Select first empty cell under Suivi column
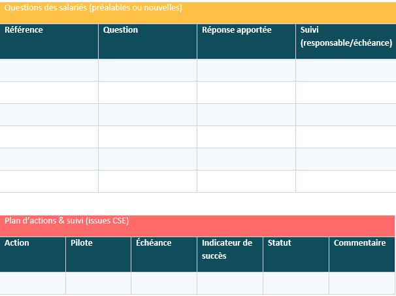Viewport: 396px width, 296px height. click(x=346, y=70)
